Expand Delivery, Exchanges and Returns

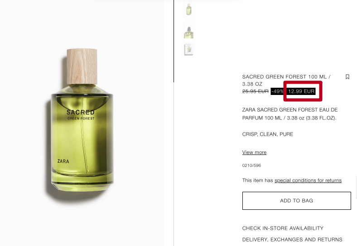(x=292, y=240)
